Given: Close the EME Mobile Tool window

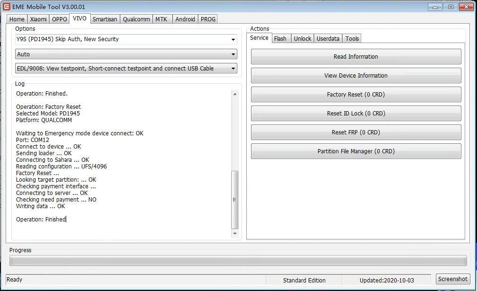Looking at the screenshot, I should point(466,7).
